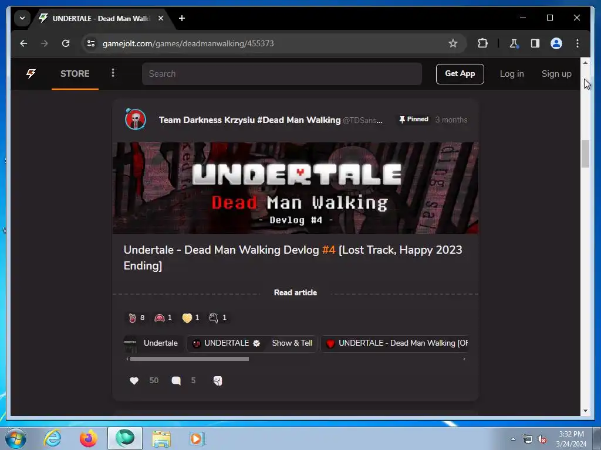Open site information icon in address bar
601x450 pixels.
(91, 43)
